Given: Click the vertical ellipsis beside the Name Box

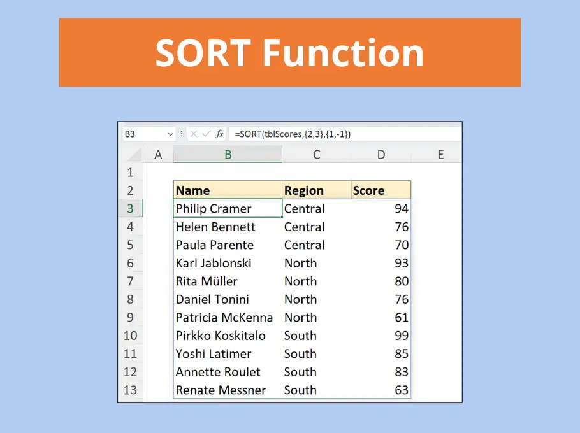Looking at the screenshot, I should coord(180,133).
